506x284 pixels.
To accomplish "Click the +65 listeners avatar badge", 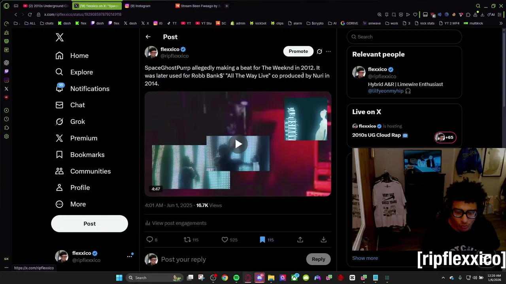I will click(445, 137).
